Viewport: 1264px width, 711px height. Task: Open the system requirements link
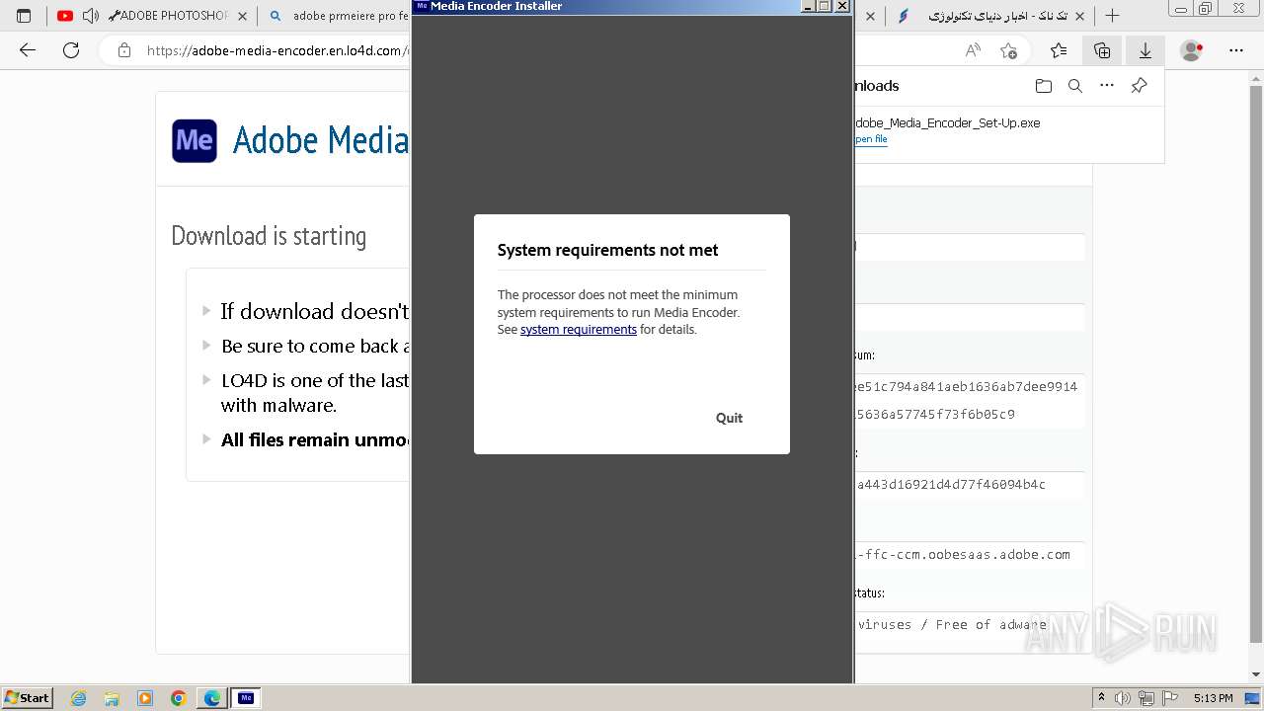pyautogui.click(x=578, y=330)
